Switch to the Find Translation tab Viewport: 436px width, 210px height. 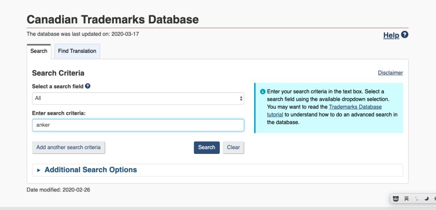coord(77,51)
